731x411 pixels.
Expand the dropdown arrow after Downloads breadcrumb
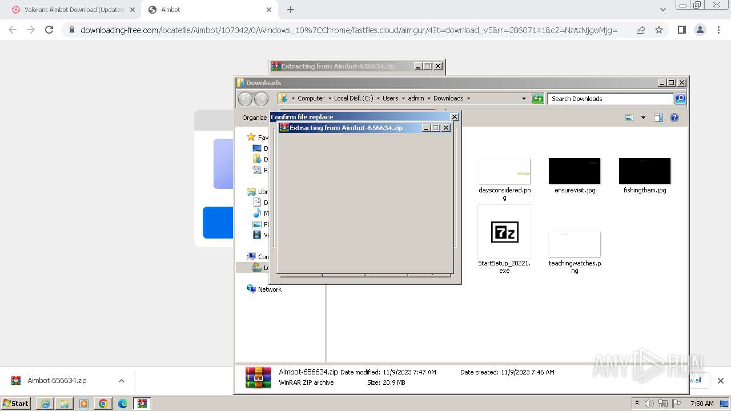pyautogui.click(x=468, y=98)
